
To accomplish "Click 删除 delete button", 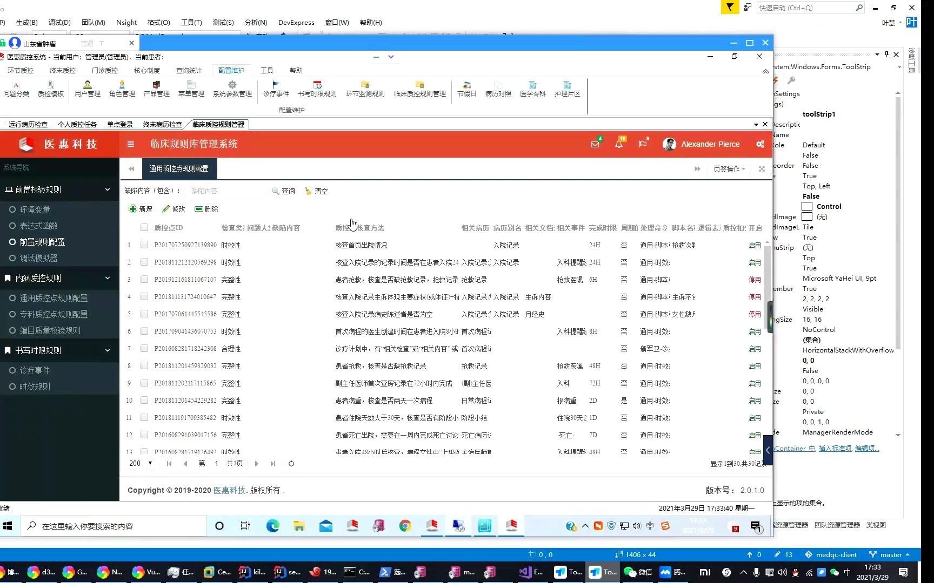I will (x=206, y=209).
